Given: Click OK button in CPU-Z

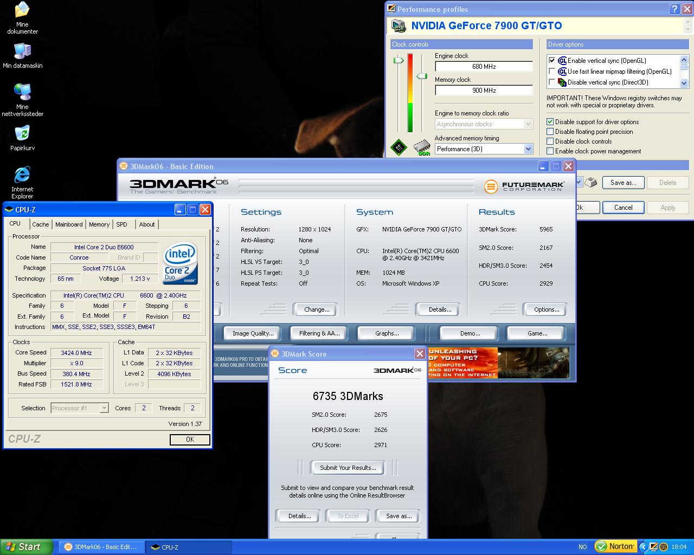Looking at the screenshot, I should [x=190, y=440].
